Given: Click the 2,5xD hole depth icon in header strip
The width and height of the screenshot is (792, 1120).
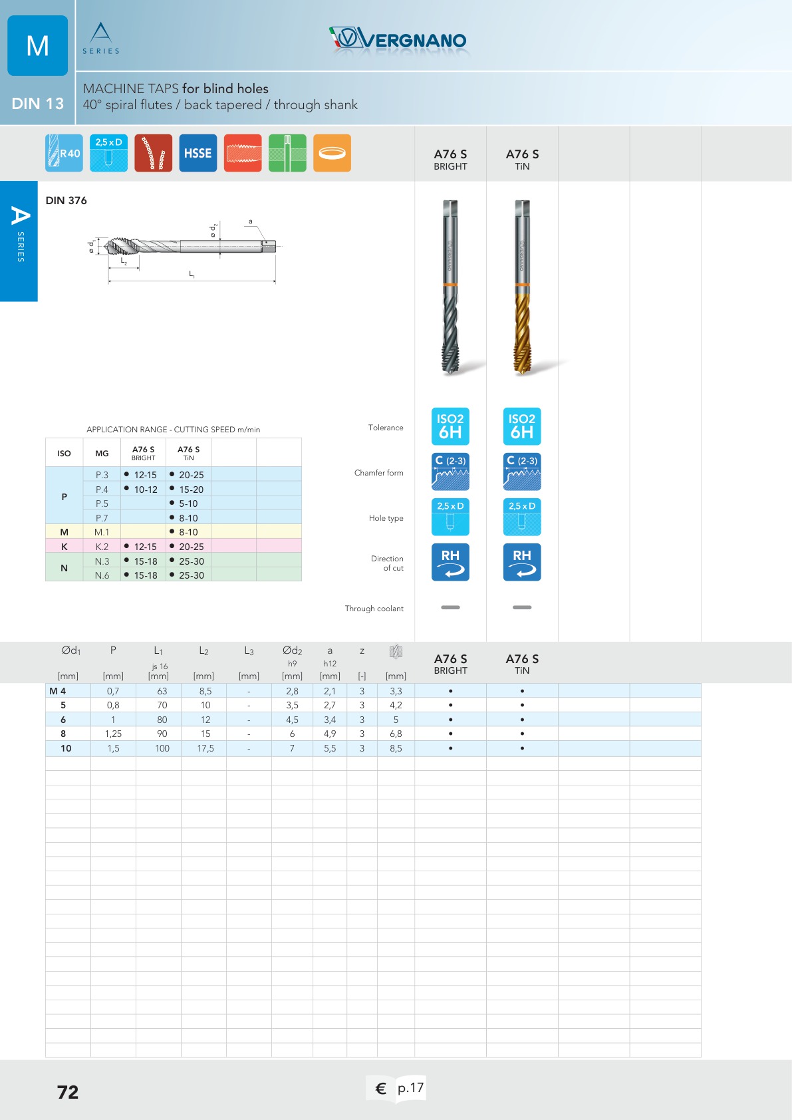Looking at the screenshot, I should (108, 153).
